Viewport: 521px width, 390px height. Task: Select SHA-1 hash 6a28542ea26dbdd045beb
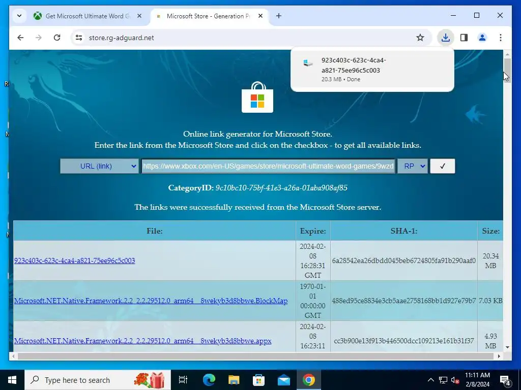403,261
